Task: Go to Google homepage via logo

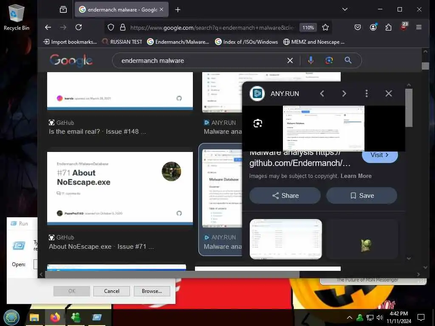Action: pos(71,60)
